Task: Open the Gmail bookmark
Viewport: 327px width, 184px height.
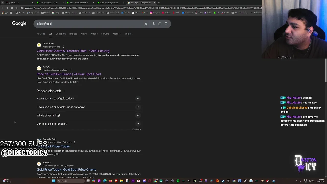Action: (x=145, y=13)
